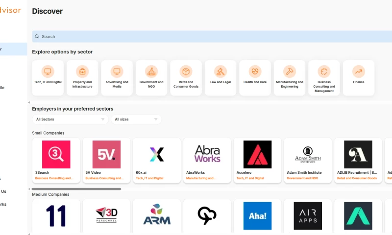Screen dimensions: 392x235
Task: Click the Law and Legal gavel icon
Action: tap(220, 71)
